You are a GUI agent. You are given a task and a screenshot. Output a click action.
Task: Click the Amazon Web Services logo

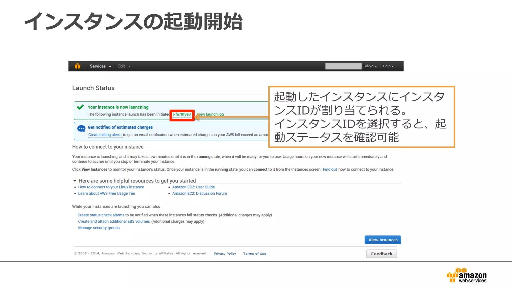(466, 275)
